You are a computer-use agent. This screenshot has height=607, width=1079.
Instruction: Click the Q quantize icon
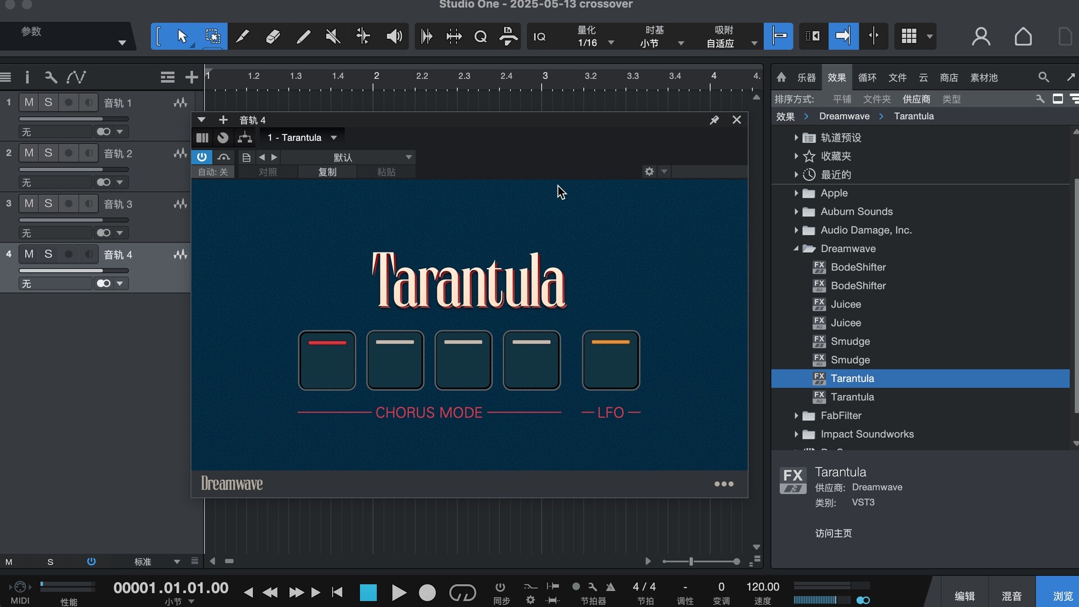click(x=480, y=37)
